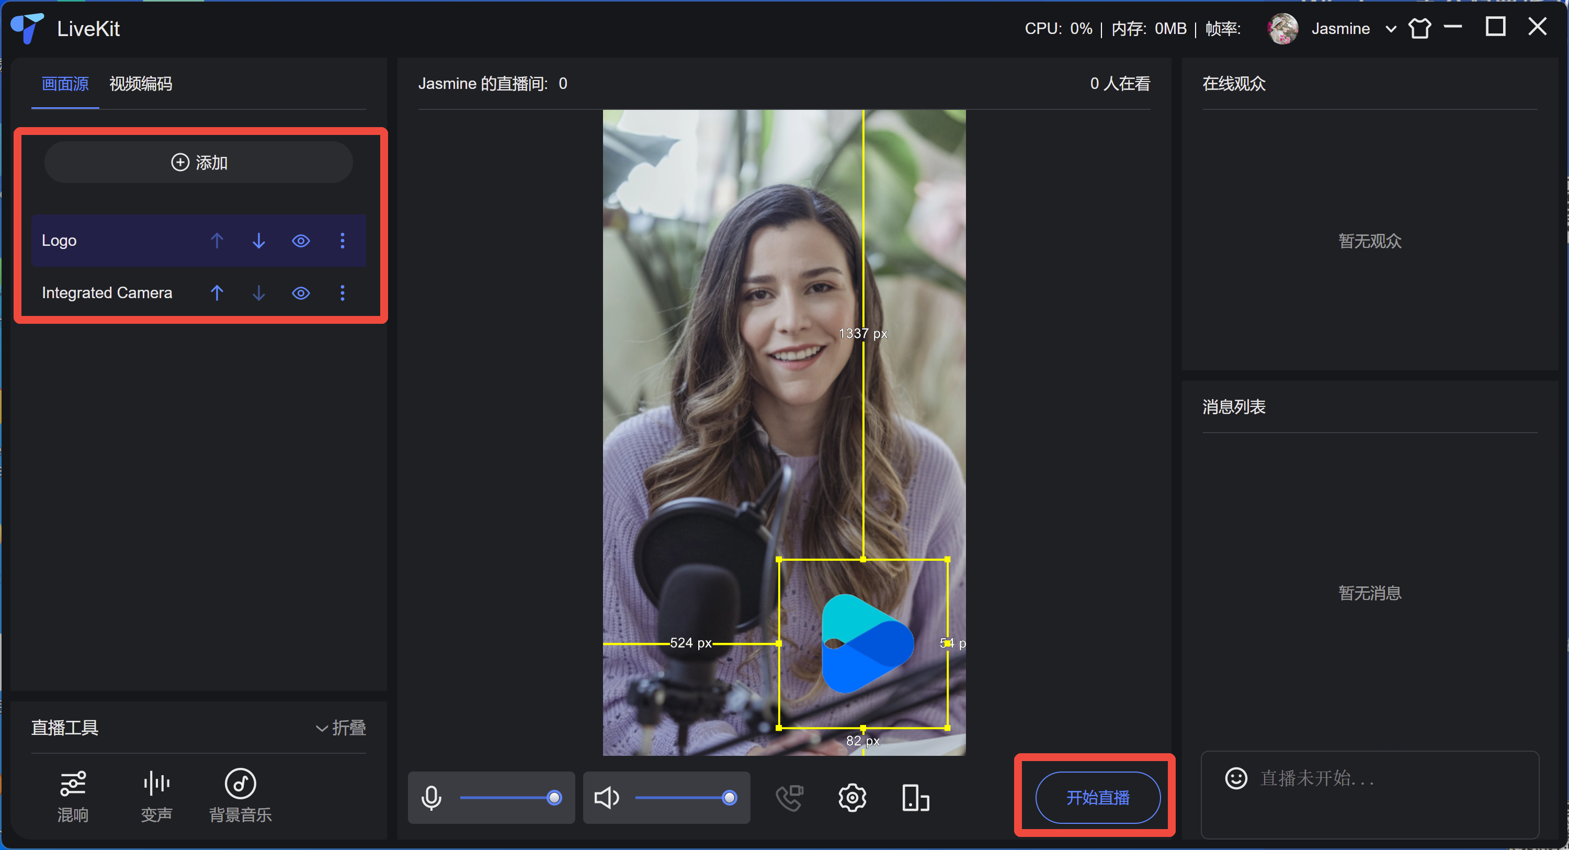Viewport: 1569px width, 850px height.
Task: Open the 变声 voice changer tool
Action: point(156,796)
